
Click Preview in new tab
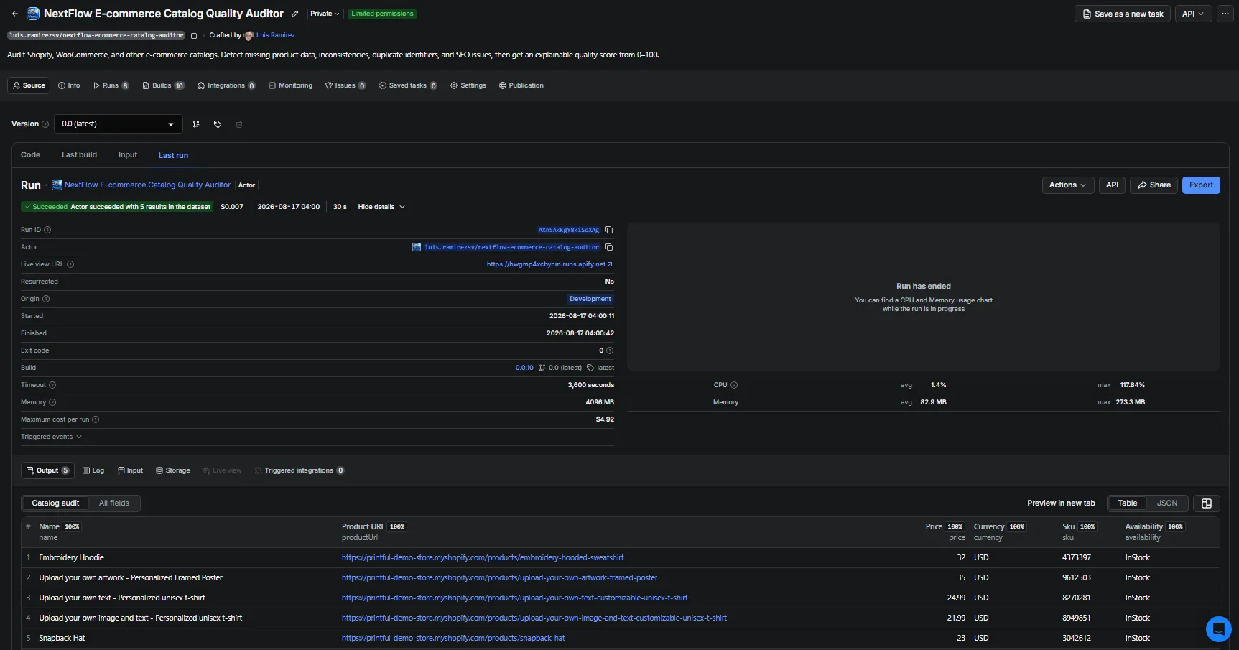pyautogui.click(x=1061, y=503)
